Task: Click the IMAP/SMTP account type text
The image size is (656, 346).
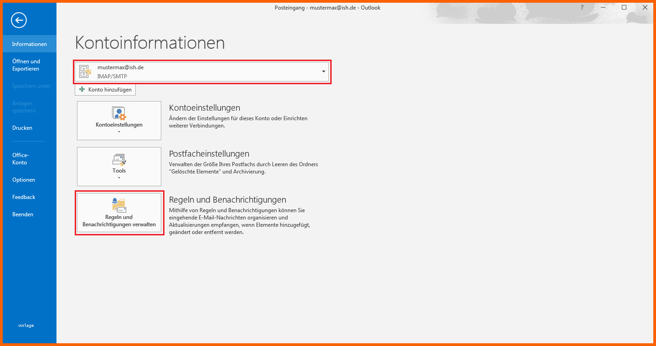Action: click(x=112, y=76)
